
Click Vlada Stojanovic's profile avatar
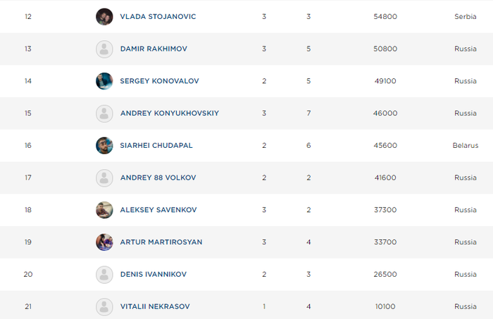104,16
